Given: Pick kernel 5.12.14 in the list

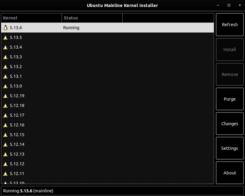Looking at the screenshot, I should [x=107, y=144].
